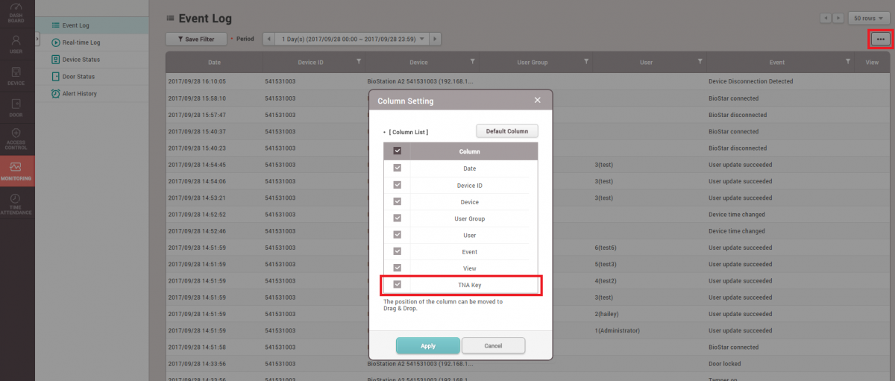The image size is (895, 381).
Task: Click the three-dot column settings button
Action: click(x=880, y=39)
